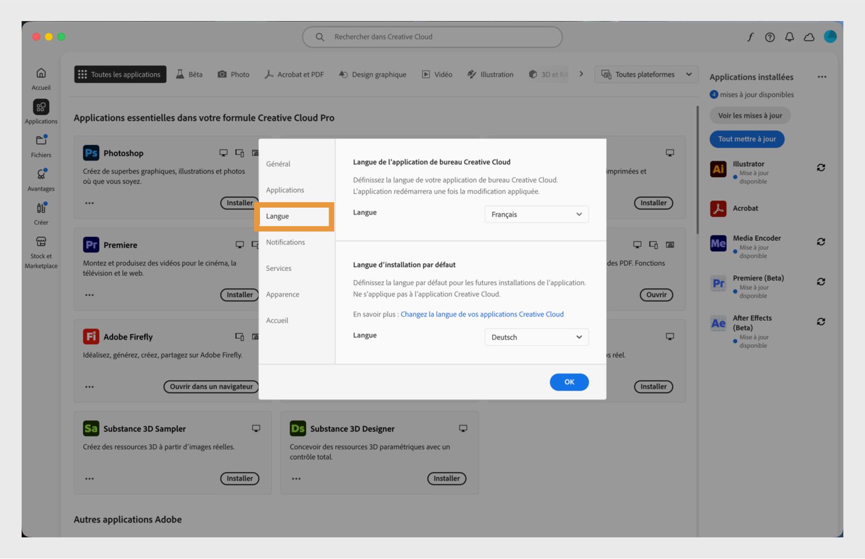Open the notifications bell icon
Viewport: 865px width, 559px height.
(789, 37)
